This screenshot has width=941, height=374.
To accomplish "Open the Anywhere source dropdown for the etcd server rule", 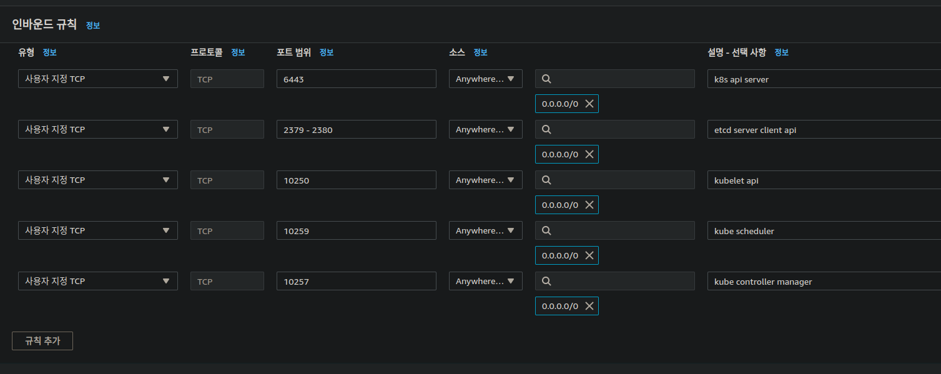I will (486, 129).
